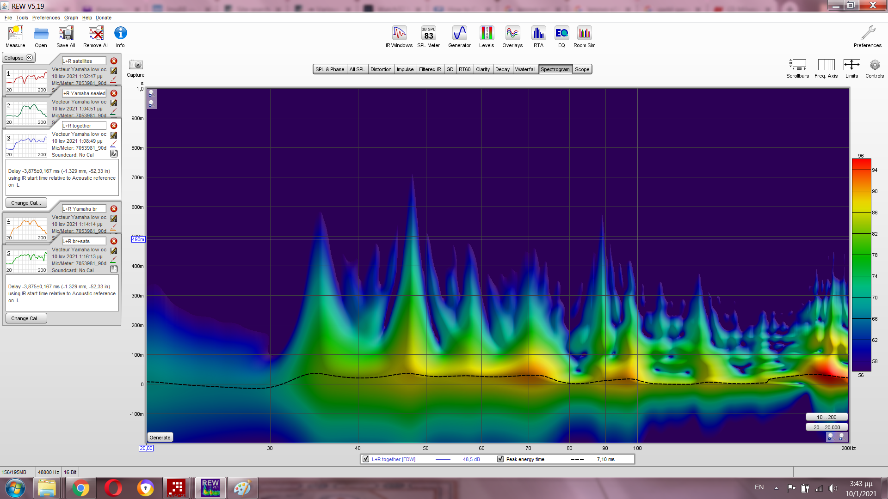Open the Graph menu
The width and height of the screenshot is (888, 499).
tap(71, 18)
